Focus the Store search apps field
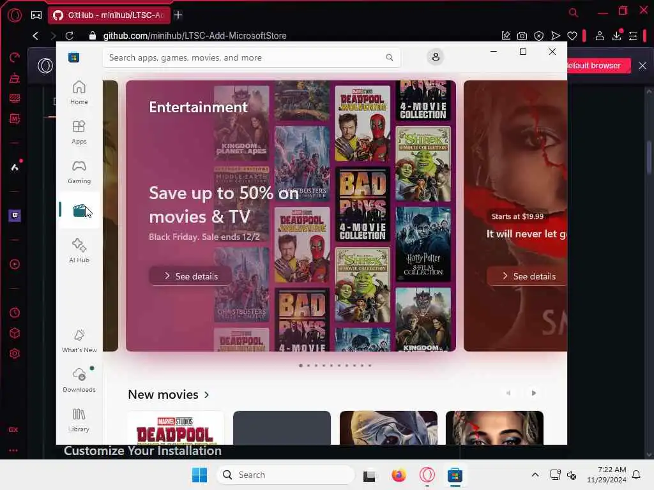The height and width of the screenshot is (490, 654). (x=252, y=57)
